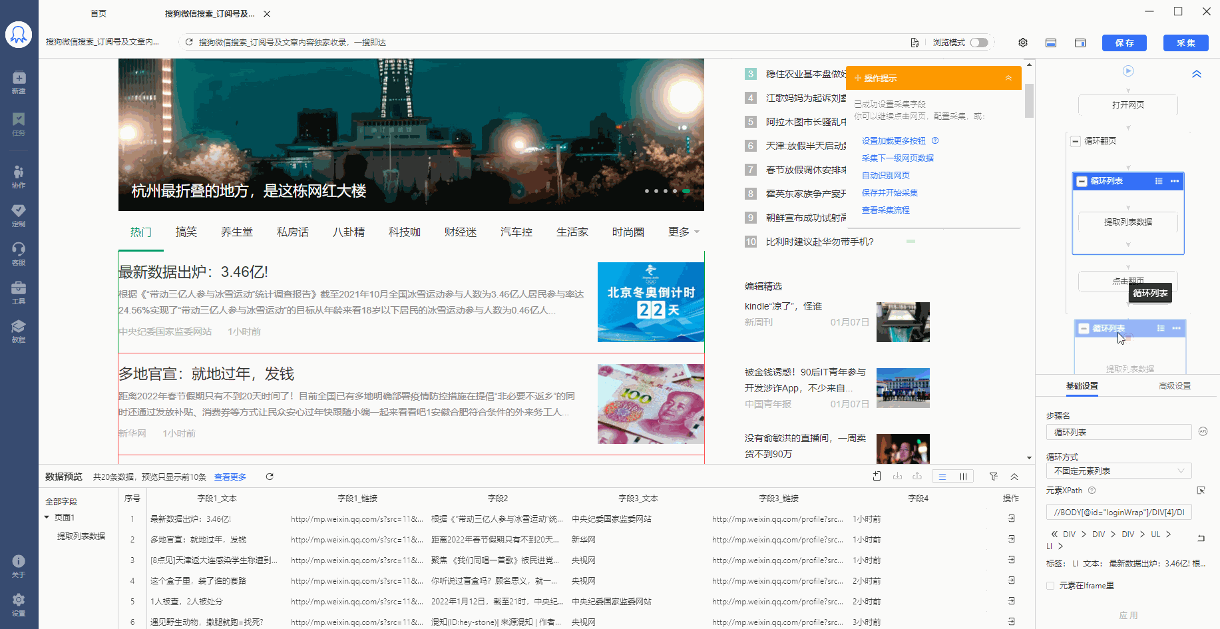Select the 财经迷 category tab

(x=461, y=232)
